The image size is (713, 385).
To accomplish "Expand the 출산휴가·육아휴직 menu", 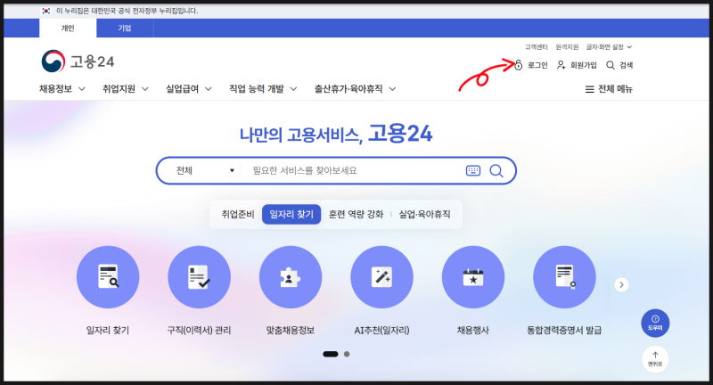I will pos(355,89).
